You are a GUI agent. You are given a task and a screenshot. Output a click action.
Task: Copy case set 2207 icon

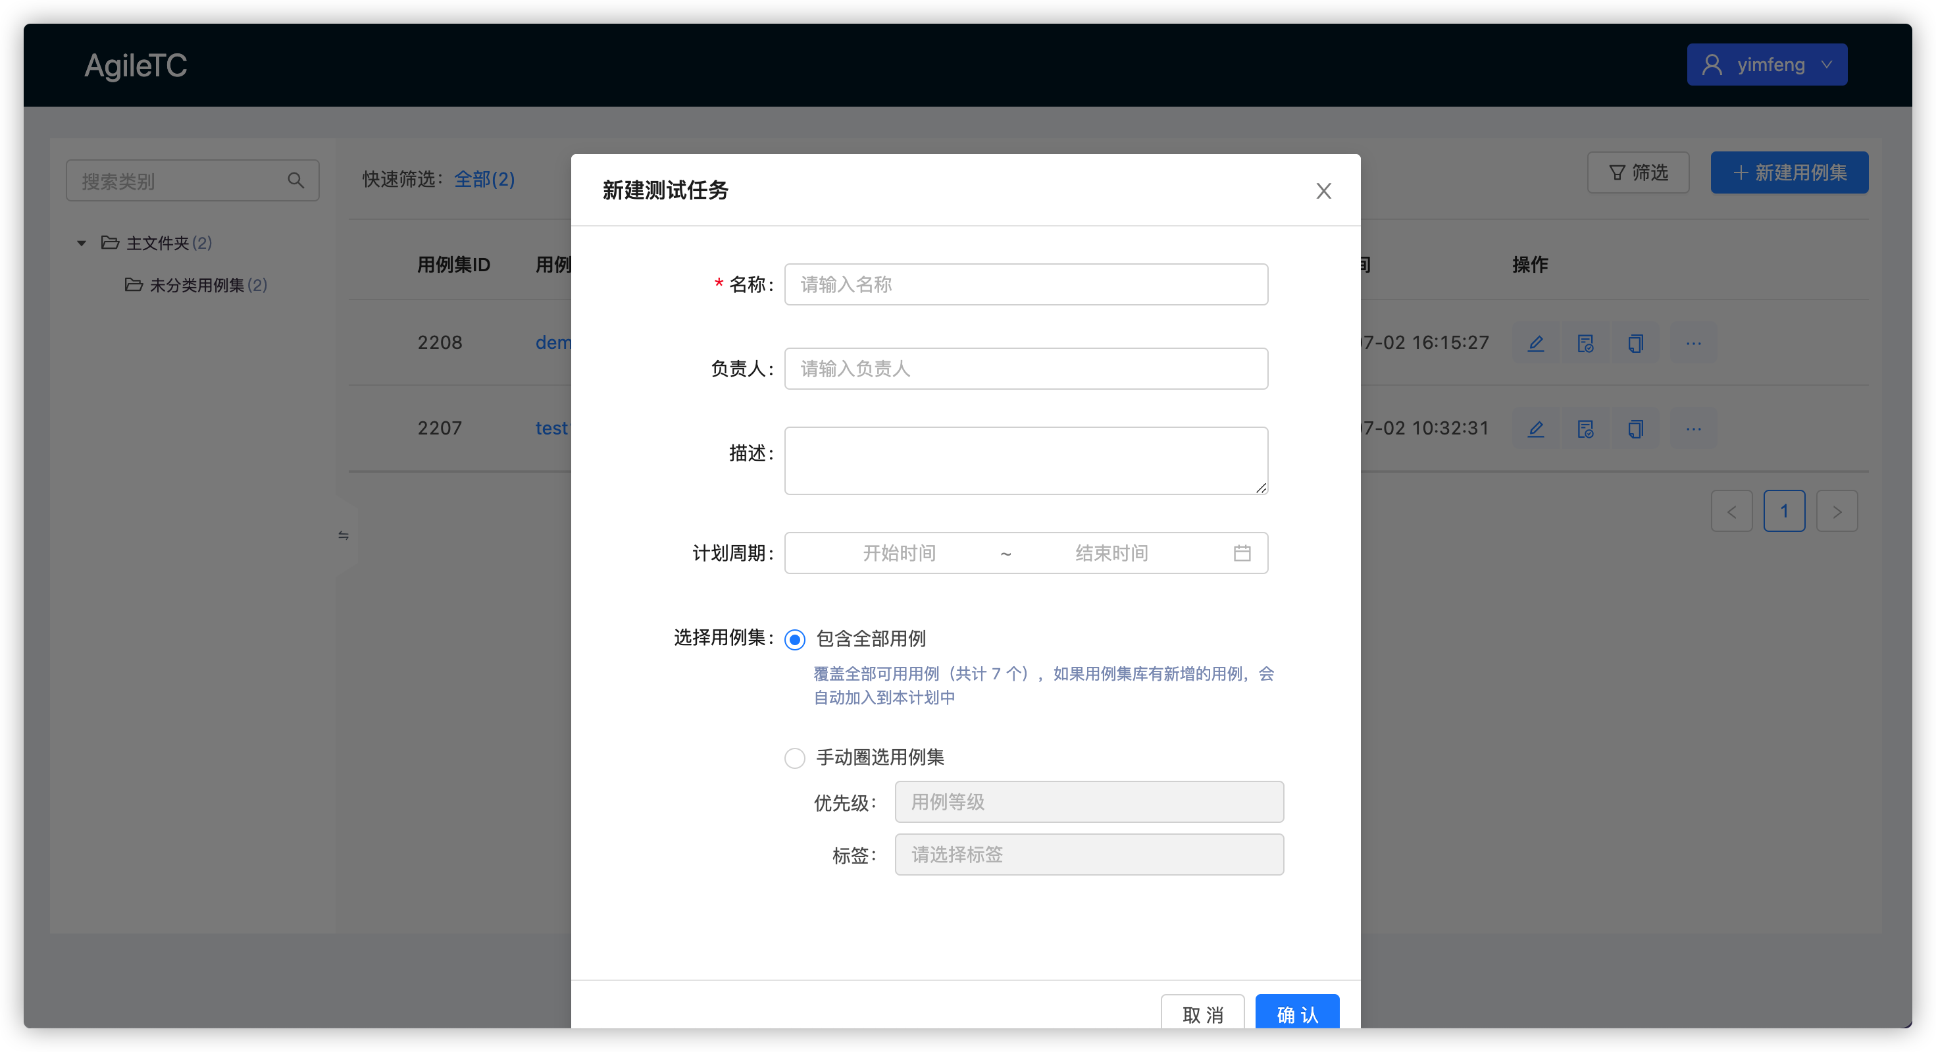tap(1635, 429)
